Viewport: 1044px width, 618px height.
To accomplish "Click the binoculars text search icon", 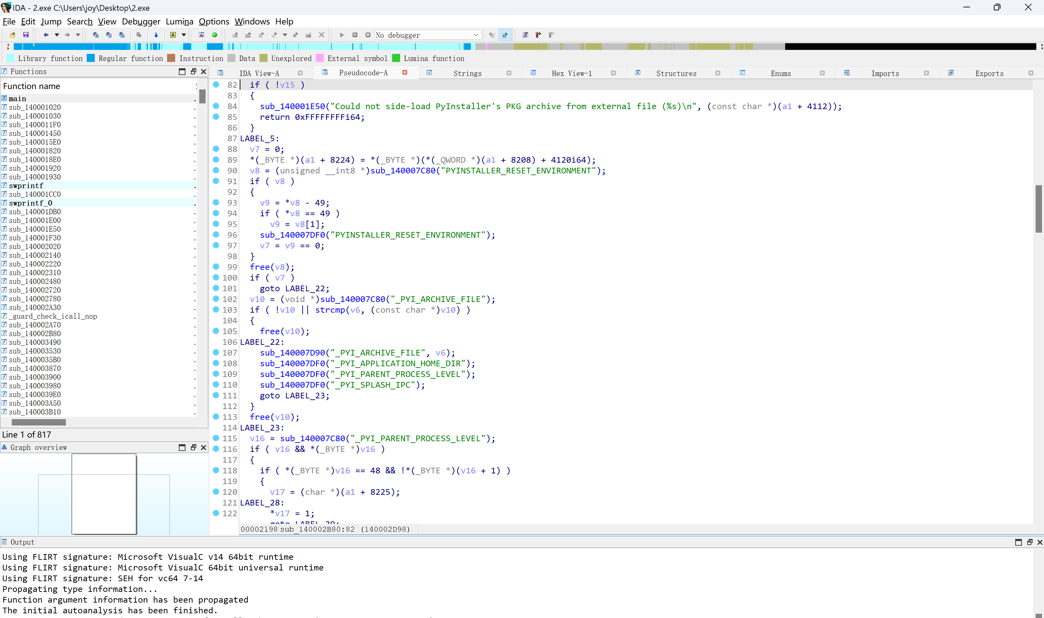I will (109, 35).
